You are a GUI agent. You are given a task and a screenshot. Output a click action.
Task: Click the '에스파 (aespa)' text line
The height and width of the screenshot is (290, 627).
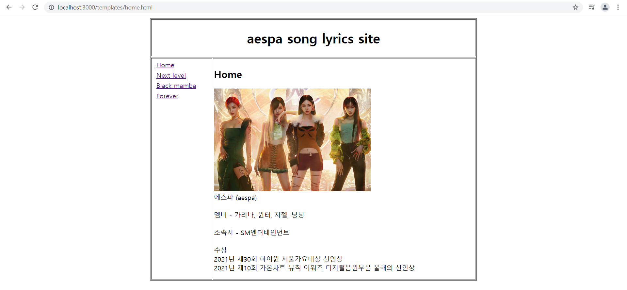[235, 197]
